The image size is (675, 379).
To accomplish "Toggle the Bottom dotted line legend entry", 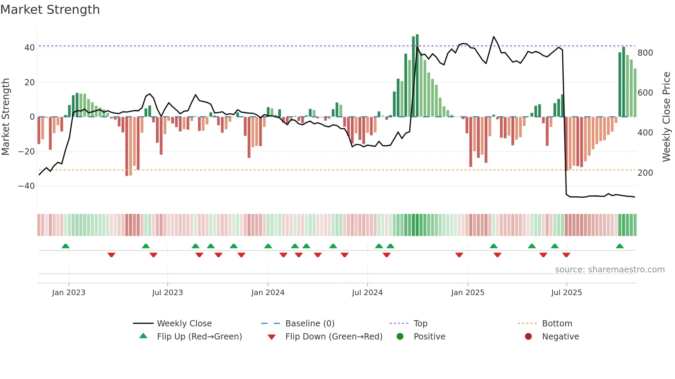I will pyautogui.click(x=557, y=323).
